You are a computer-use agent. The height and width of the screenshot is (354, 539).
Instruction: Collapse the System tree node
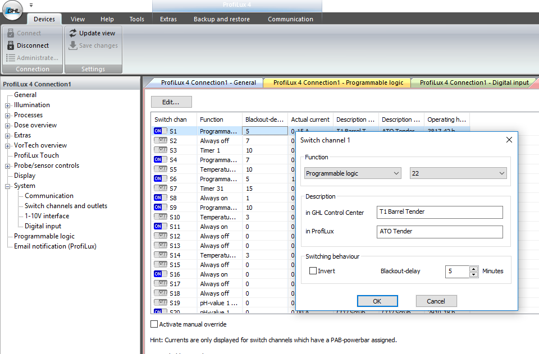tap(7, 186)
